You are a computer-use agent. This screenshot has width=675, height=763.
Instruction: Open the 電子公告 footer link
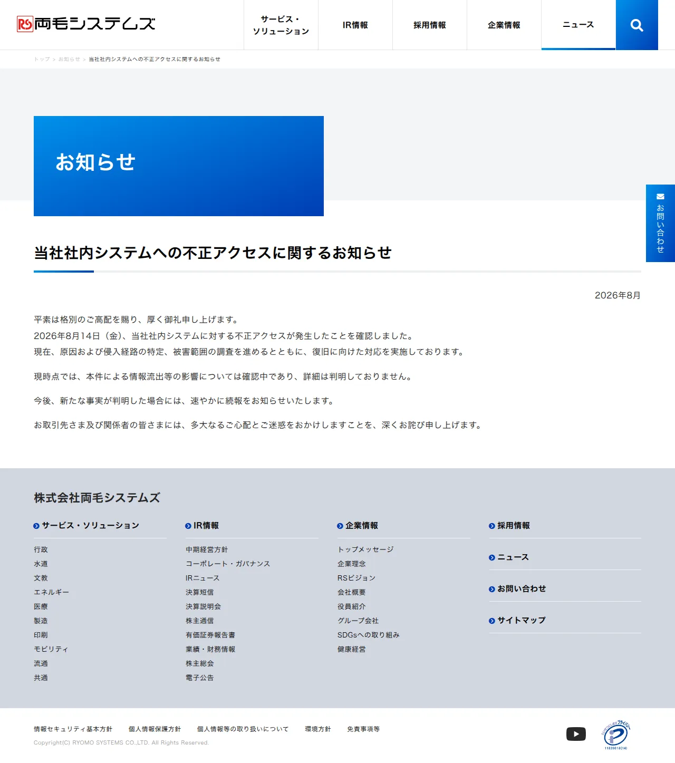click(x=199, y=678)
